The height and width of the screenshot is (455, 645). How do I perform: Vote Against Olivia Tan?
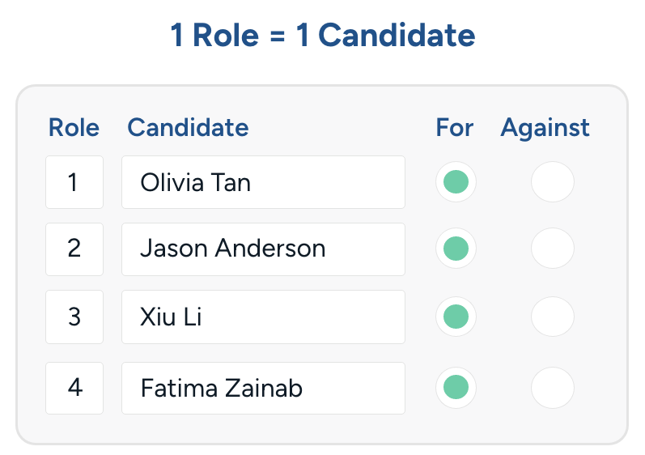tap(552, 182)
